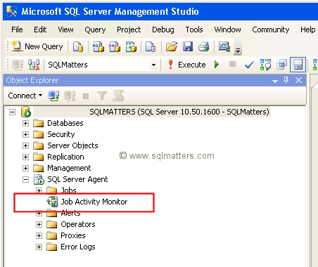The image size is (318, 267).
Task: Click the New Query button
Action: [x=37, y=46]
